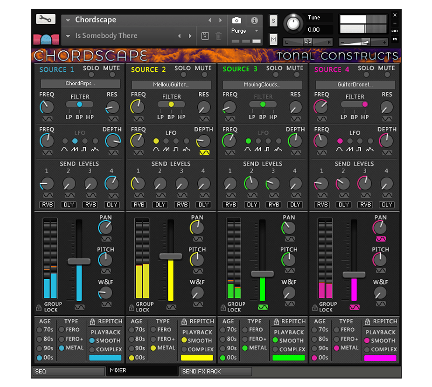Open the ChordArps source selector dropdown

(x=80, y=84)
